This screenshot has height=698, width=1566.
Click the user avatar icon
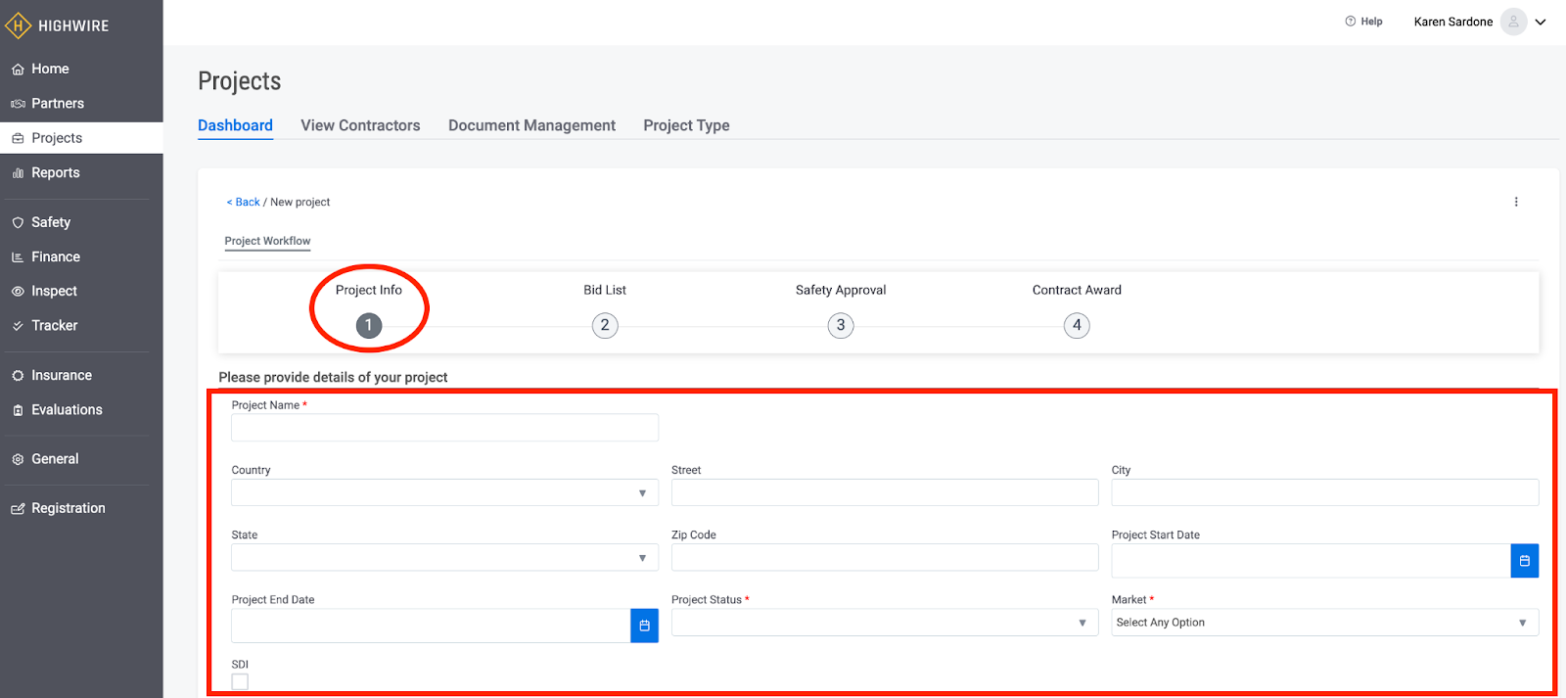1513,22
